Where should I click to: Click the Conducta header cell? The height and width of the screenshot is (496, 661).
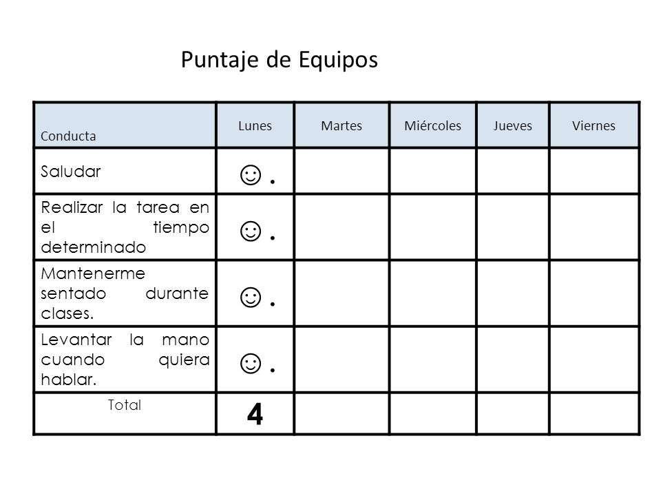click(x=125, y=125)
